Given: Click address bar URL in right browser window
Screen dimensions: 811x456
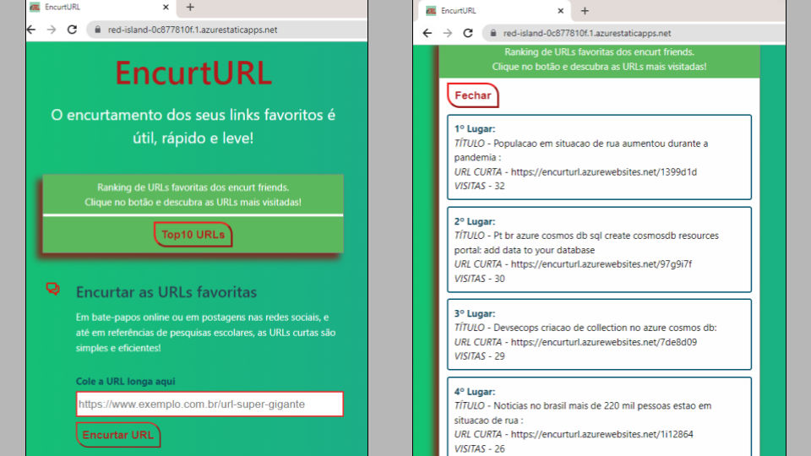Looking at the screenshot, I should click(587, 33).
